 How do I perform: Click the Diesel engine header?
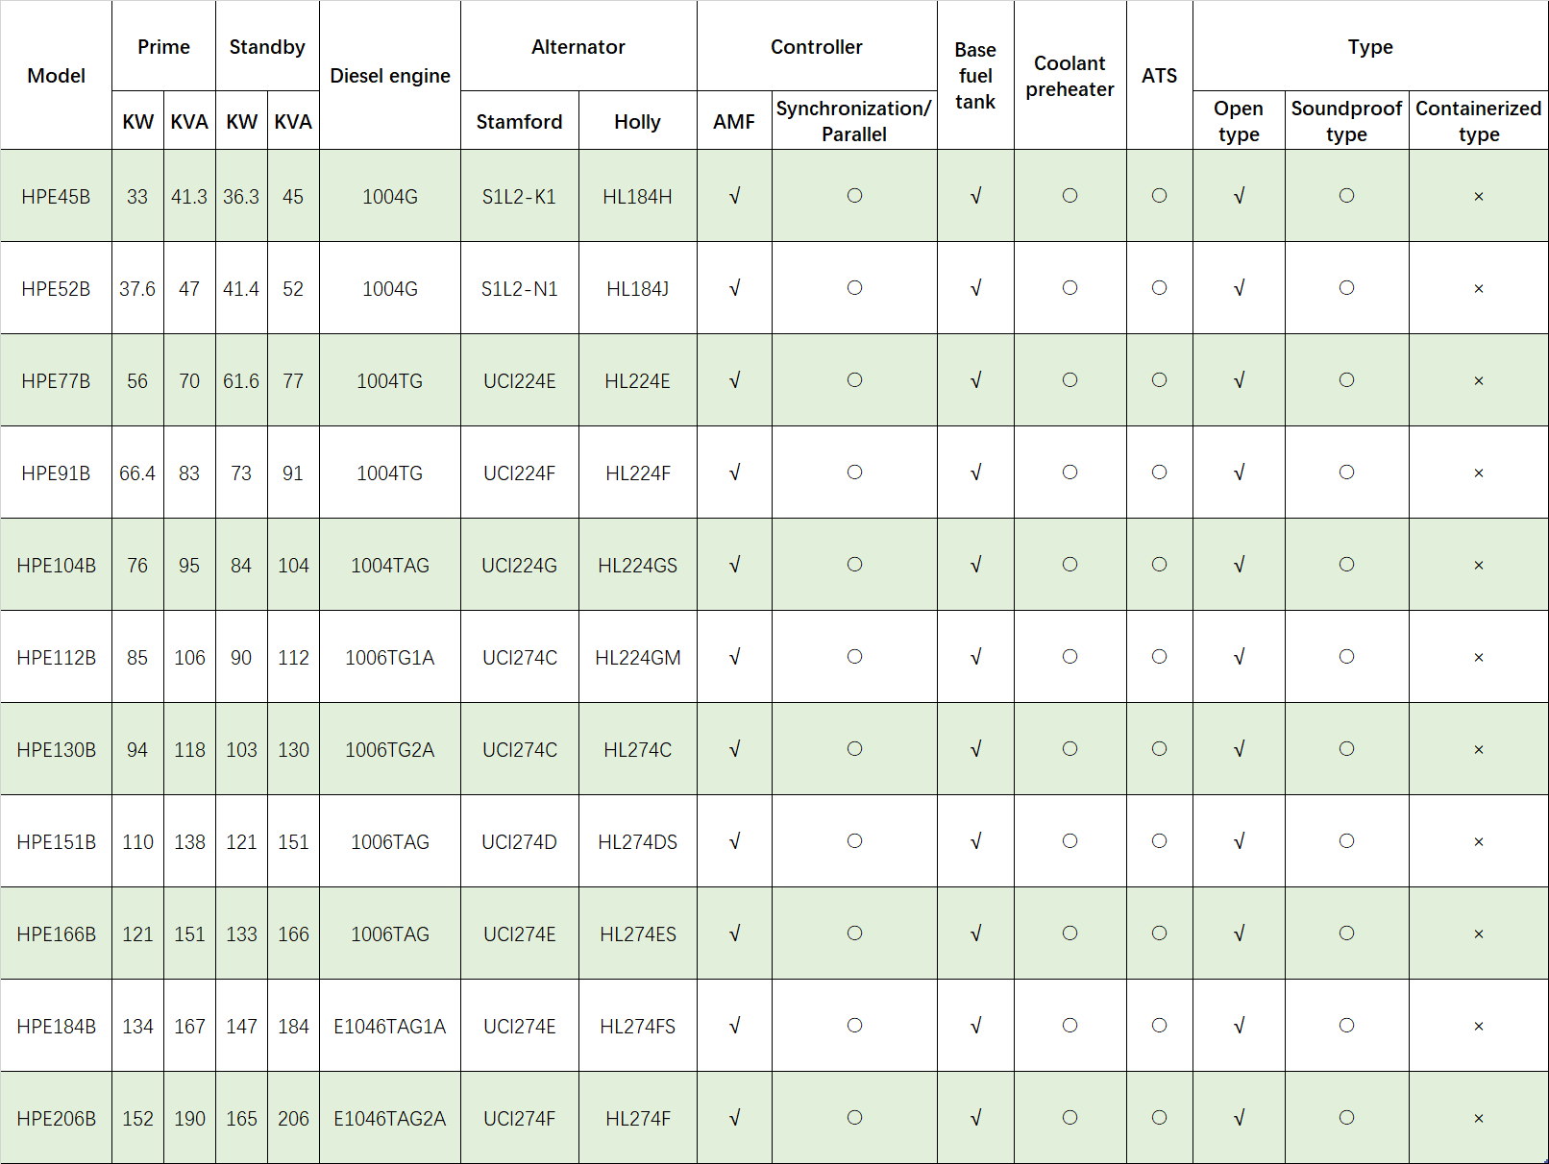[x=390, y=75]
